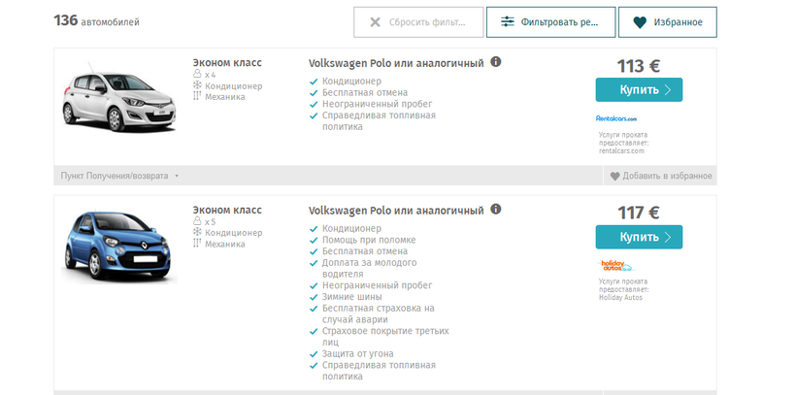Click the snowflake icon on the blue car listing
The height and width of the screenshot is (395, 796).
point(197,233)
